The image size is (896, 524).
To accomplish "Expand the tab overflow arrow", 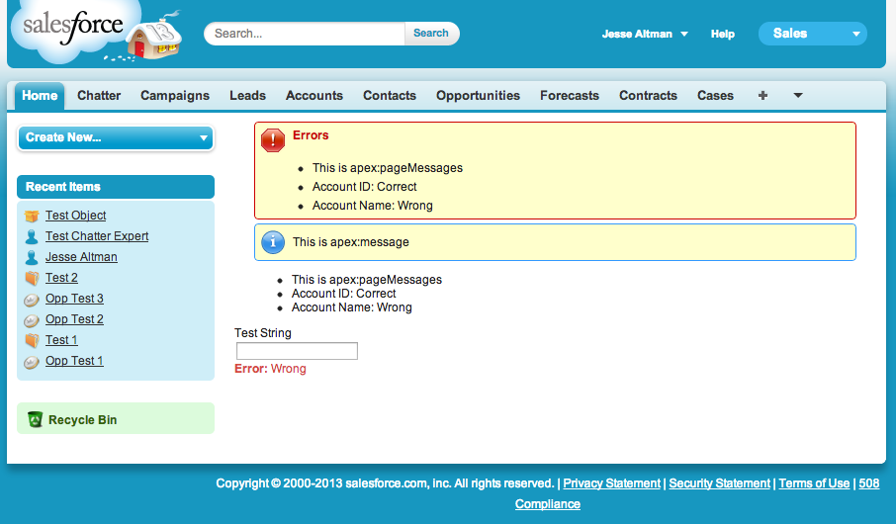I will click(x=798, y=96).
